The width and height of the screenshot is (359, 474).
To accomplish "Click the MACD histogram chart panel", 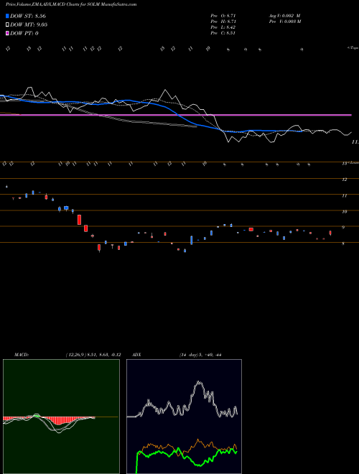I will pyautogui.click(x=61, y=417).
